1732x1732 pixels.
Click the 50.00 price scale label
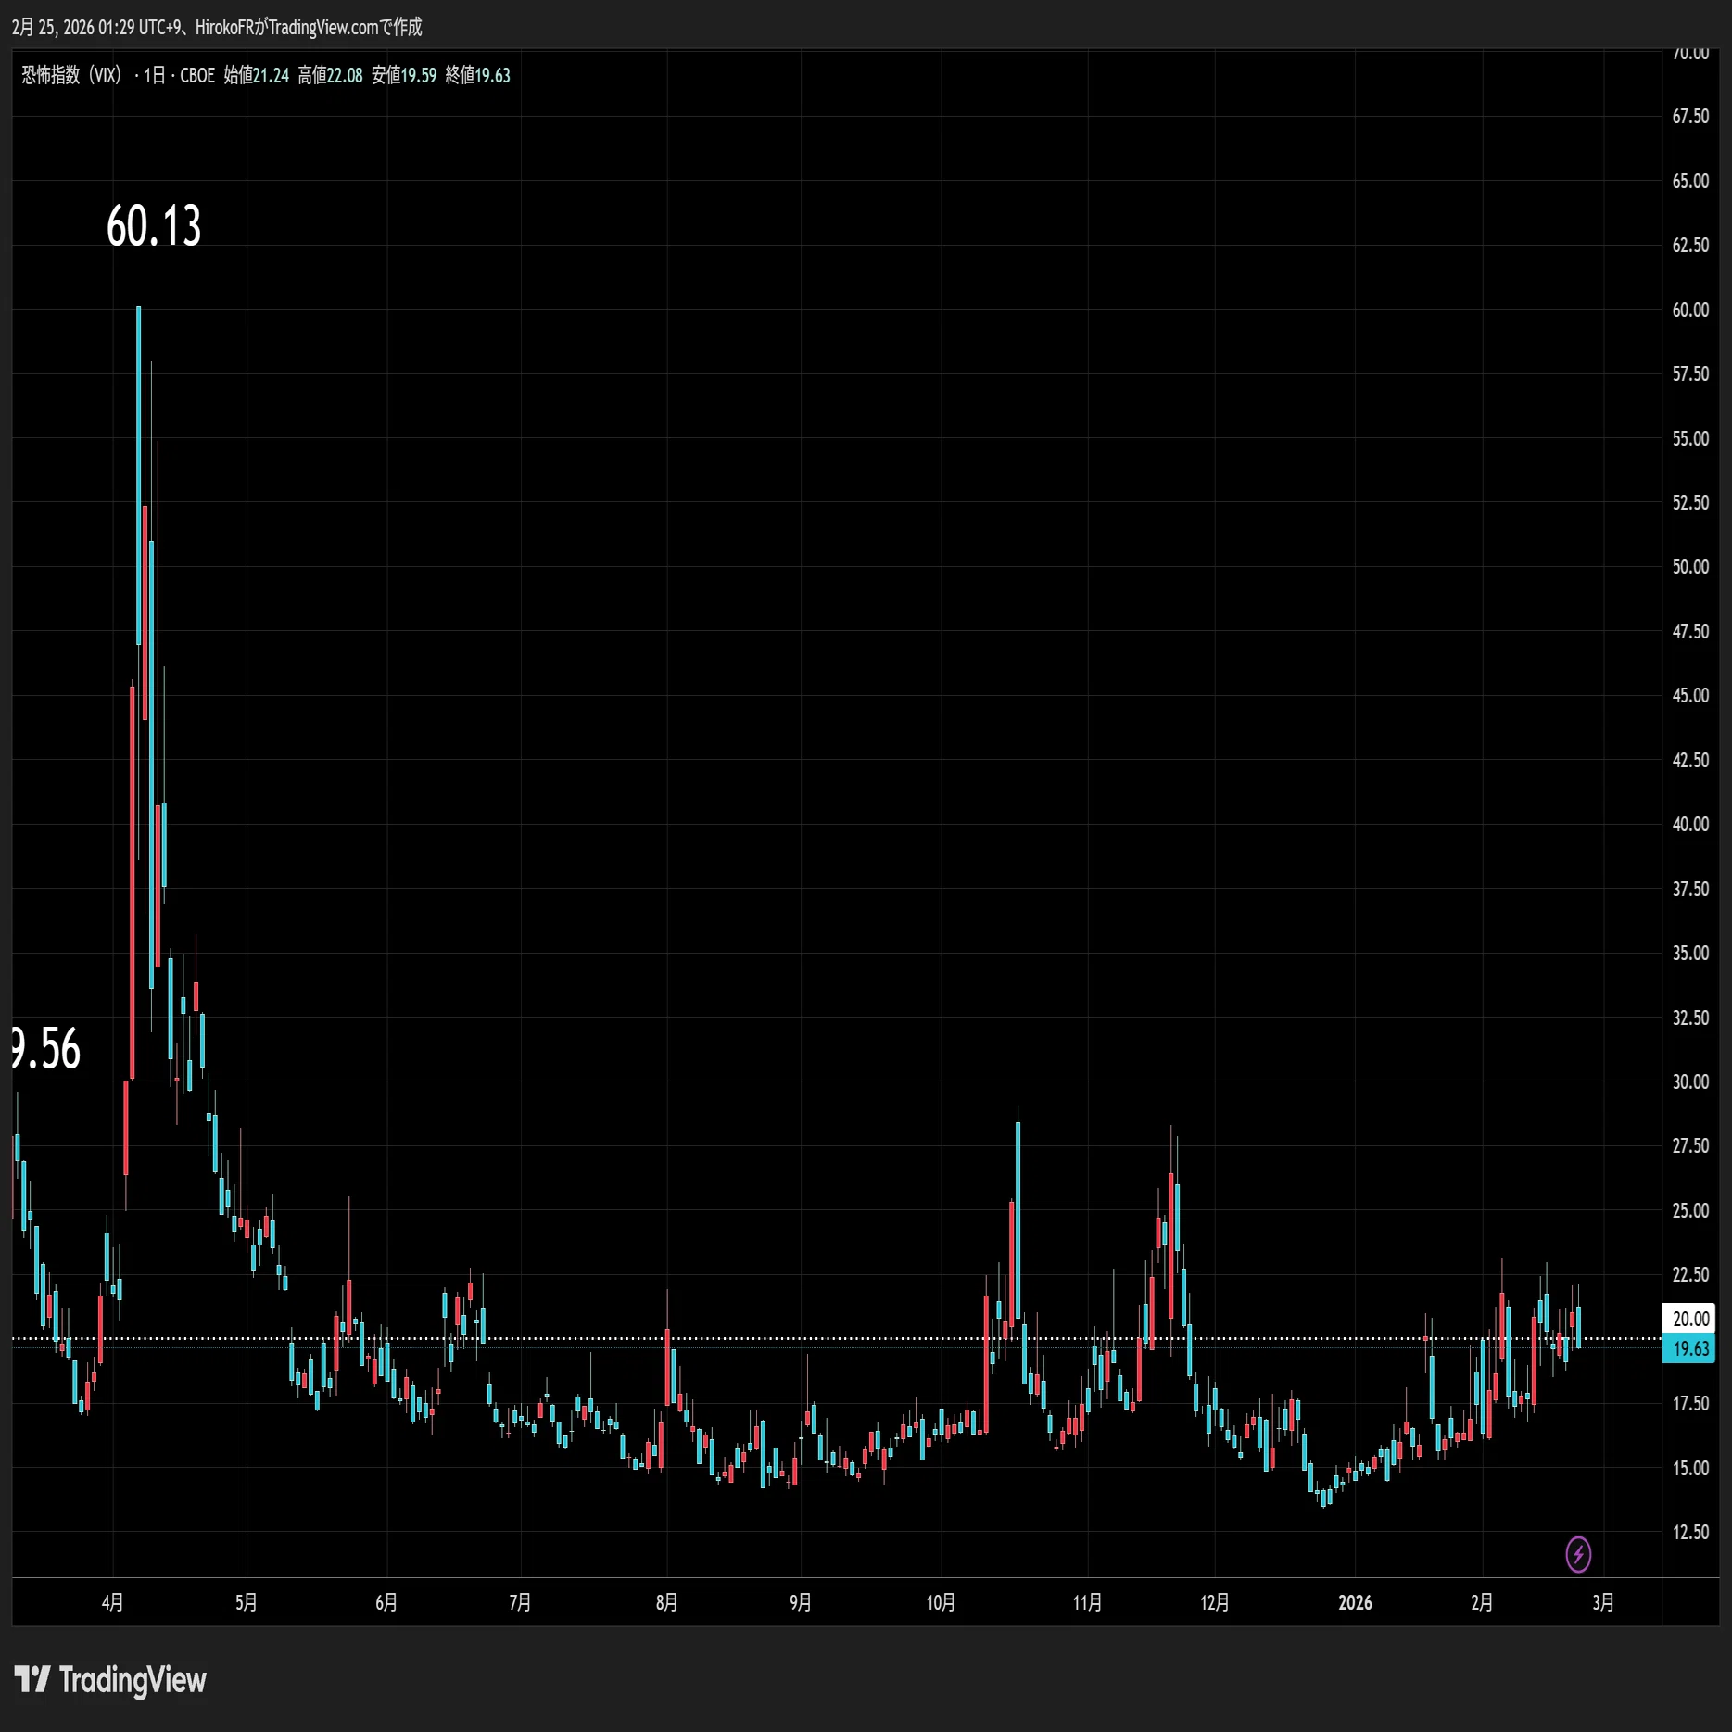click(1690, 566)
